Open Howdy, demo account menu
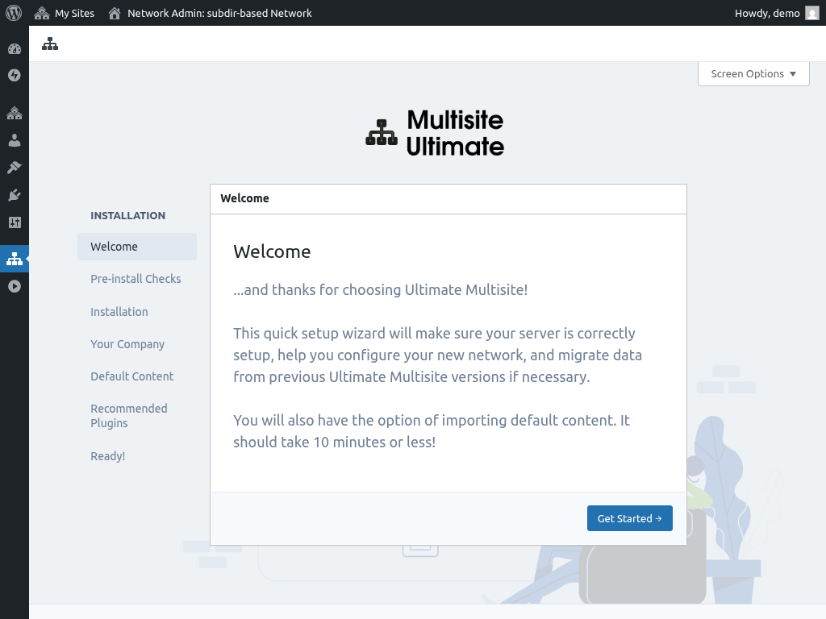The width and height of the screenshot is (826, 619). coord(777,13)
